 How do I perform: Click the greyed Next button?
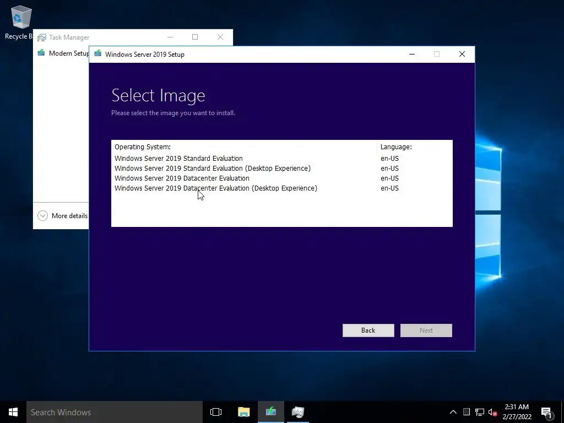tap(426, 330)
